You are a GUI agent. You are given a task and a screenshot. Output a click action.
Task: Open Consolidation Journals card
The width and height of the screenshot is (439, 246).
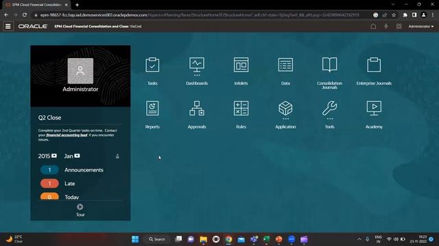point(329,73)
